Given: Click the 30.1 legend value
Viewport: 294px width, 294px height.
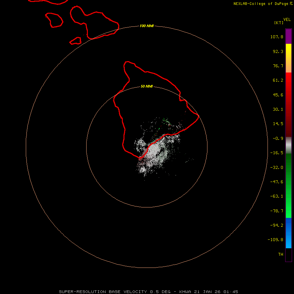Looking at the screenshot, I should (x=278, y=109).
